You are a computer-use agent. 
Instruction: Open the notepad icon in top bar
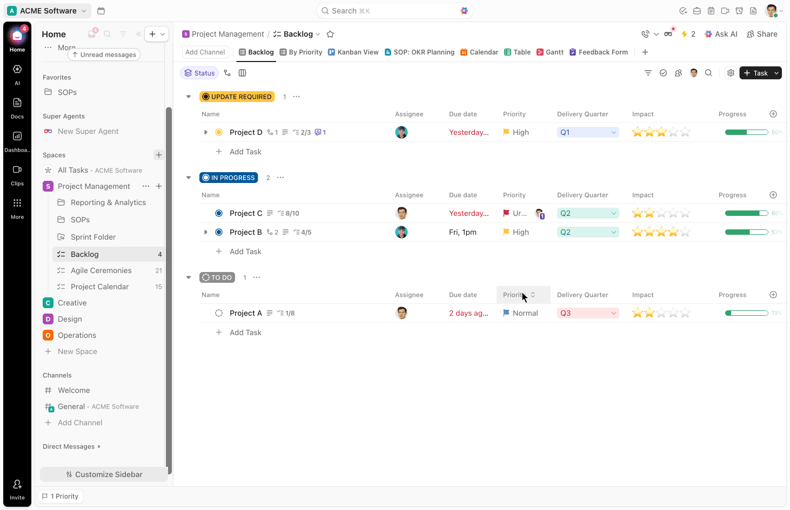click(x=711, y=10)
